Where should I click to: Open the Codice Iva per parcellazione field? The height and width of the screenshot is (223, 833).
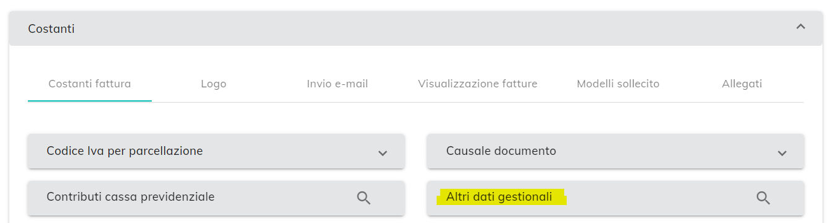(x=216, y=151)
